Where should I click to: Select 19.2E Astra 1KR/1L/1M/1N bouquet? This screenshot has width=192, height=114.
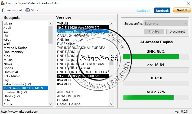coord(25,88)
